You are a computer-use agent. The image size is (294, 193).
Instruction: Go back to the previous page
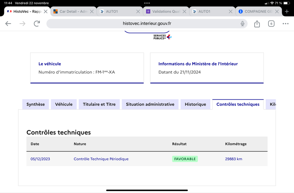pyautogui.click(x=8, y=24)
